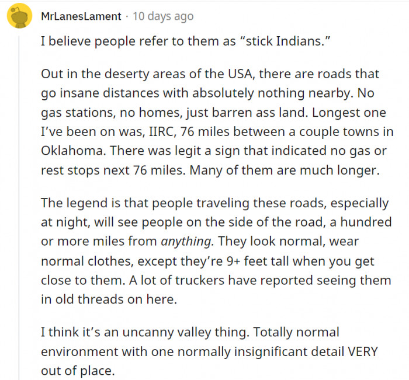Viewport: 409px width, 380px height.
Task: Open the "10 days ago" comment permalink
Action: coord(163,16)
